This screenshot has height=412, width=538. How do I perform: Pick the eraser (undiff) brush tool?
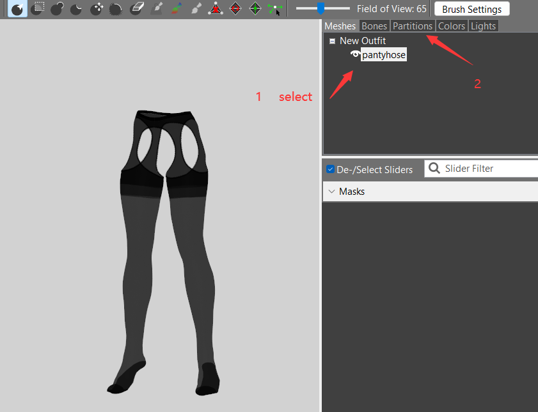click(136, 8)
